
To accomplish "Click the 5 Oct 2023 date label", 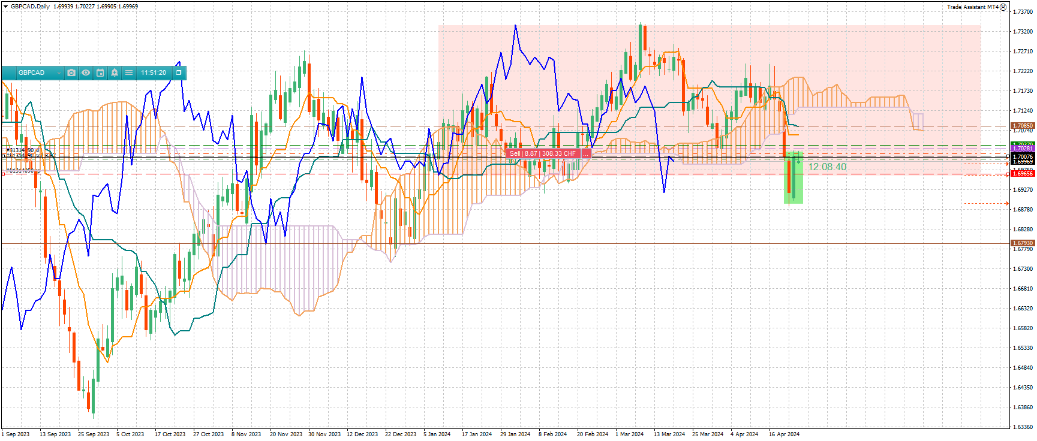I will click(130, 434).
